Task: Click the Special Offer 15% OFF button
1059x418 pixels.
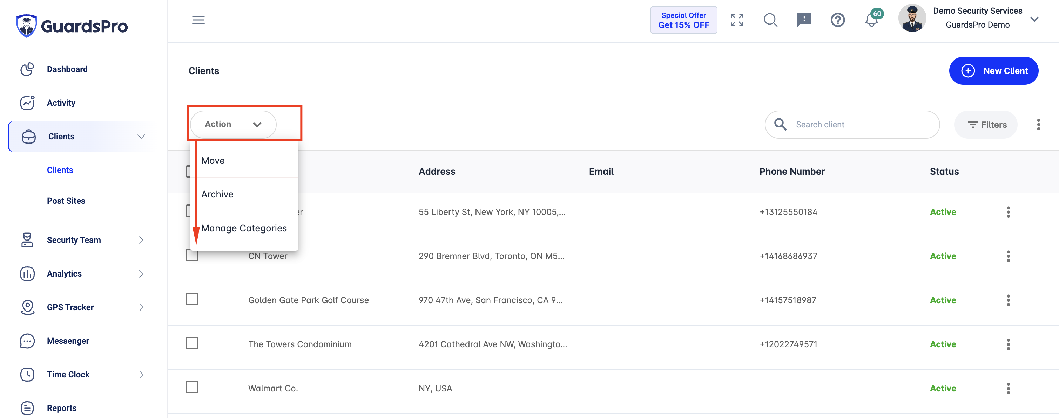Action: pyautogui.click(x=683, y=20)
